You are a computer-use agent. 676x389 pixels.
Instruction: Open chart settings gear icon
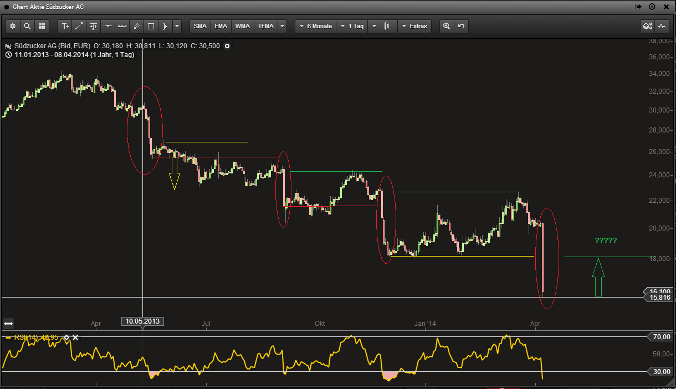point(13,26)
